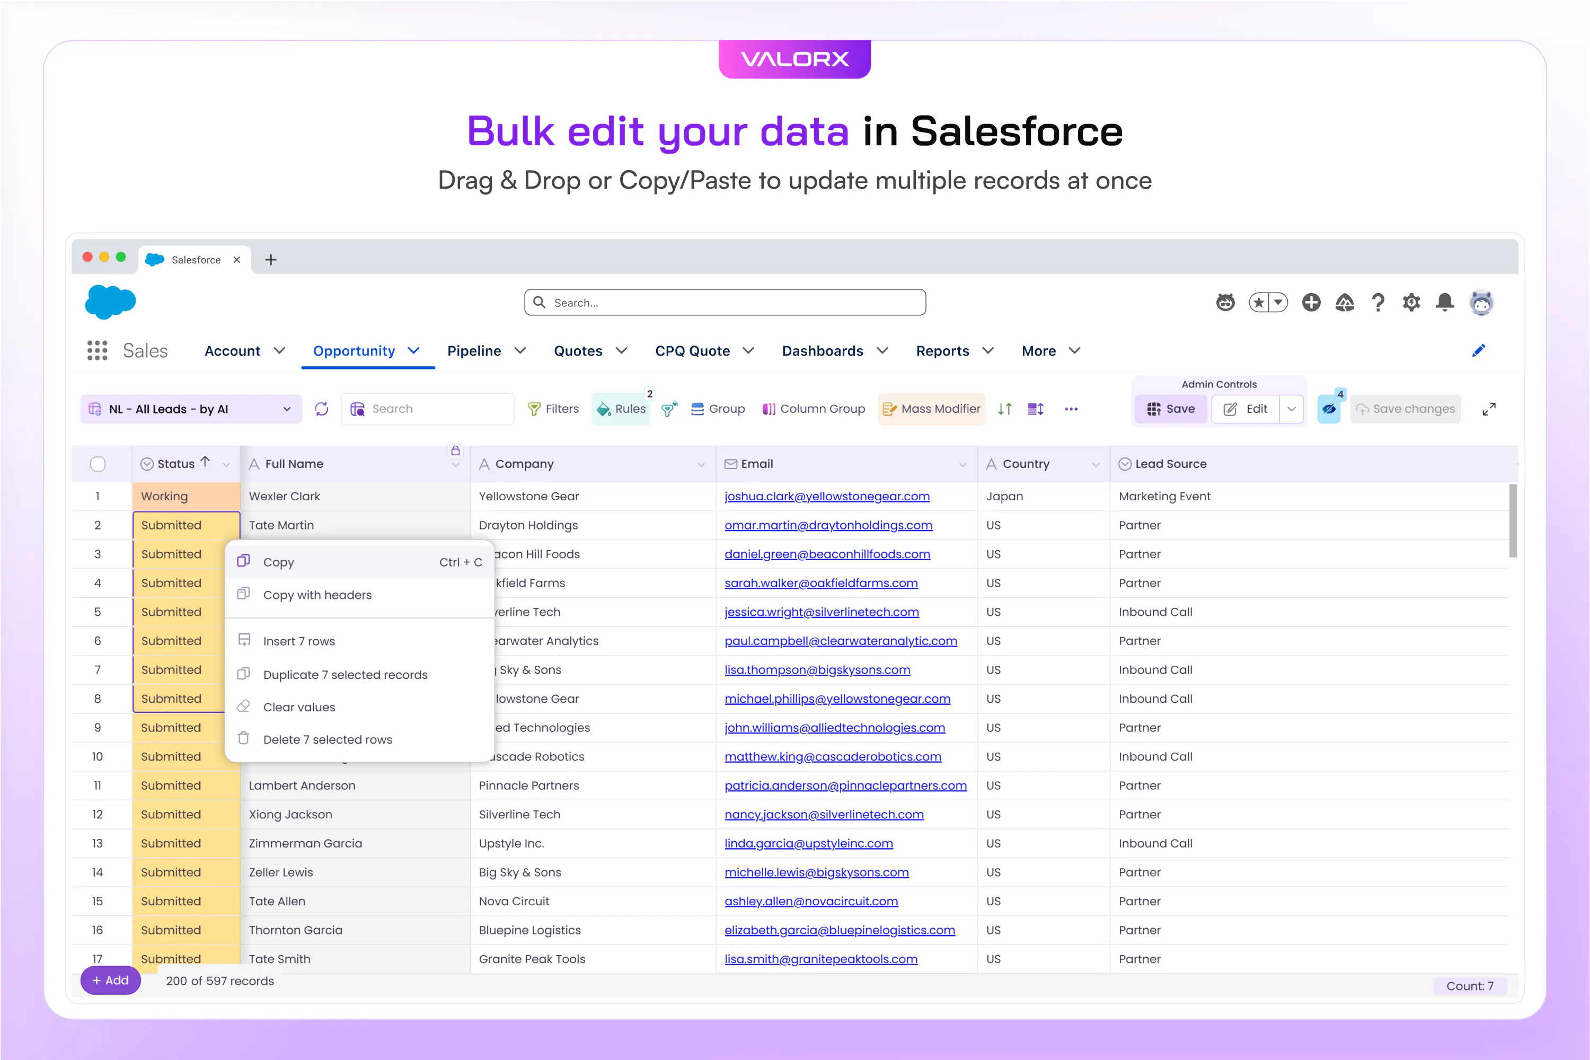Open the app launcher grid icon
Image resolution: width=1590 pixels, height=1060 pixels.
[x=98, y=350]
